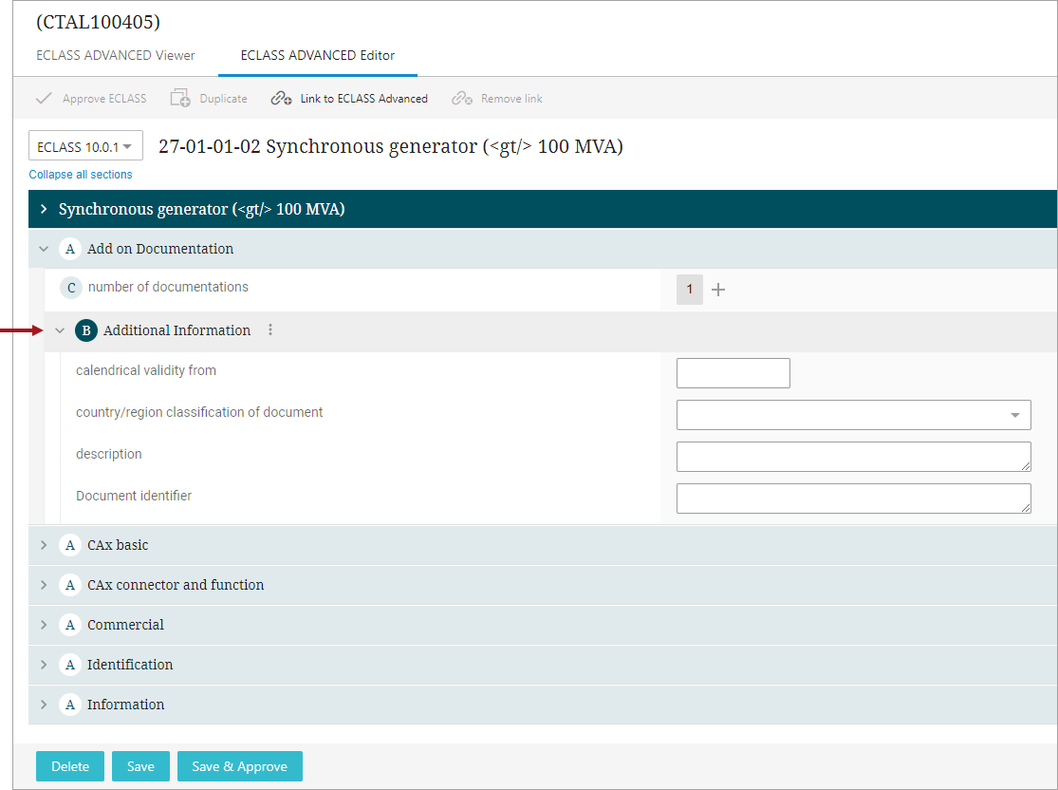Open the Additional Information three-dot menu
1058x790 pixels.
[270, 330]
